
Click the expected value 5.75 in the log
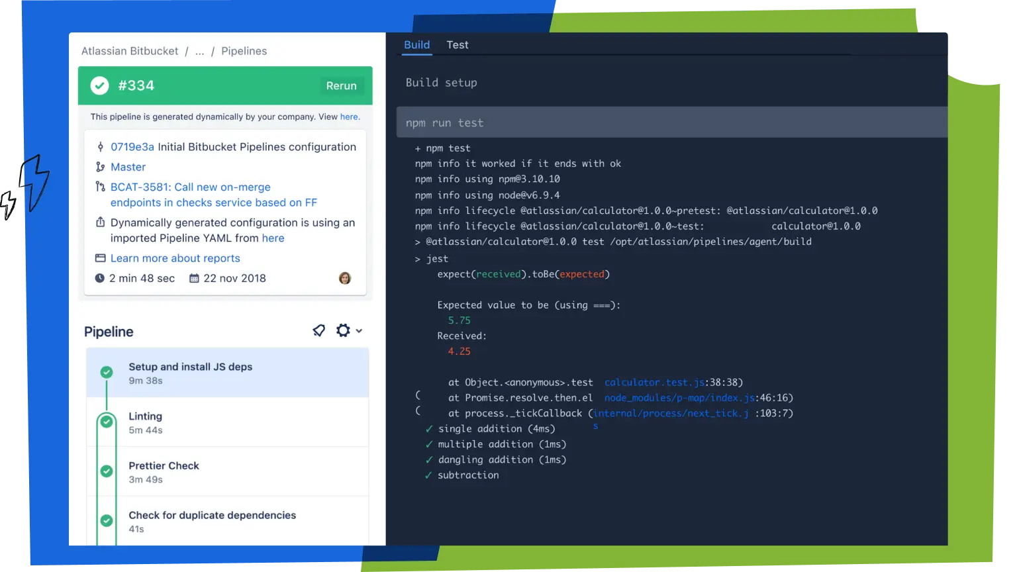tap(460, 320)
